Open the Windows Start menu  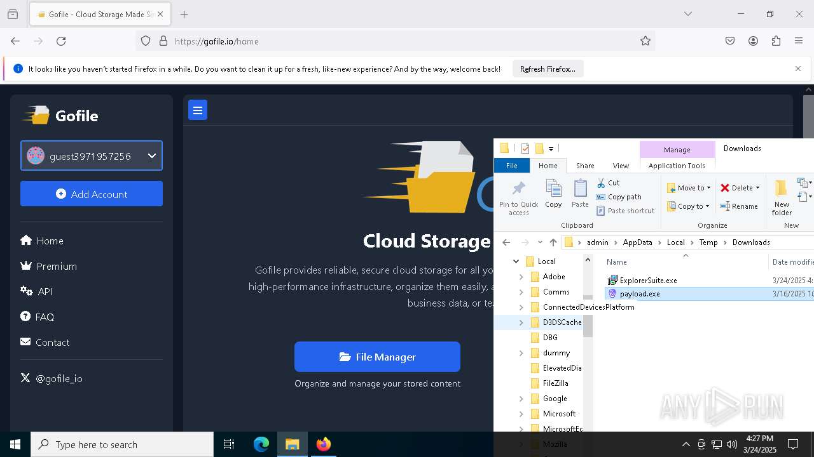click(15, 444)
